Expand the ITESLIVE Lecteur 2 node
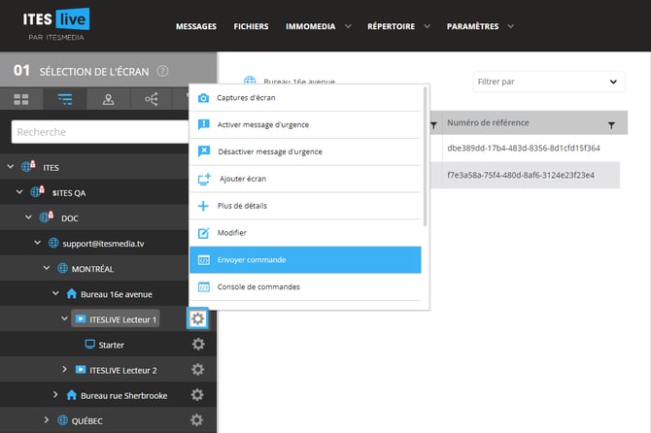651x433 pixels. coord(65,370)
